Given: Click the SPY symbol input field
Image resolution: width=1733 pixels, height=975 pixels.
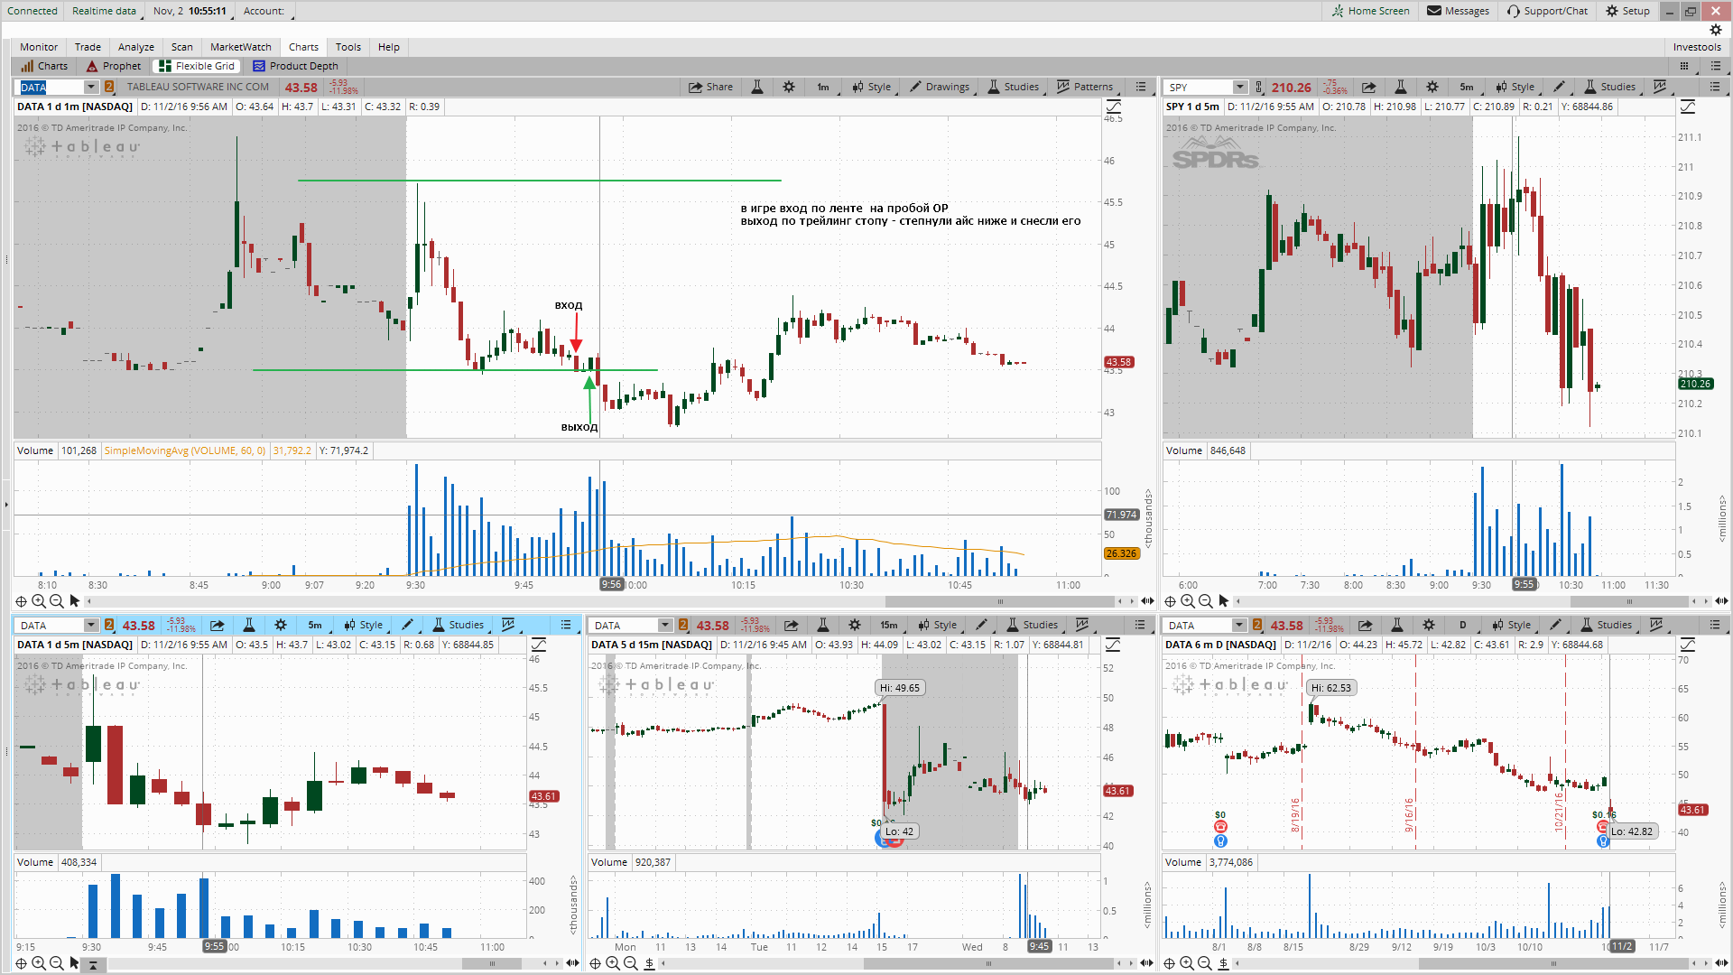Looking at the screenshot, I should point(1198,87).
